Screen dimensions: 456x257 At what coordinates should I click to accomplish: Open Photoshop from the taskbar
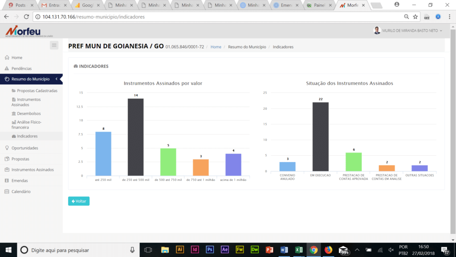pos(210,250)
